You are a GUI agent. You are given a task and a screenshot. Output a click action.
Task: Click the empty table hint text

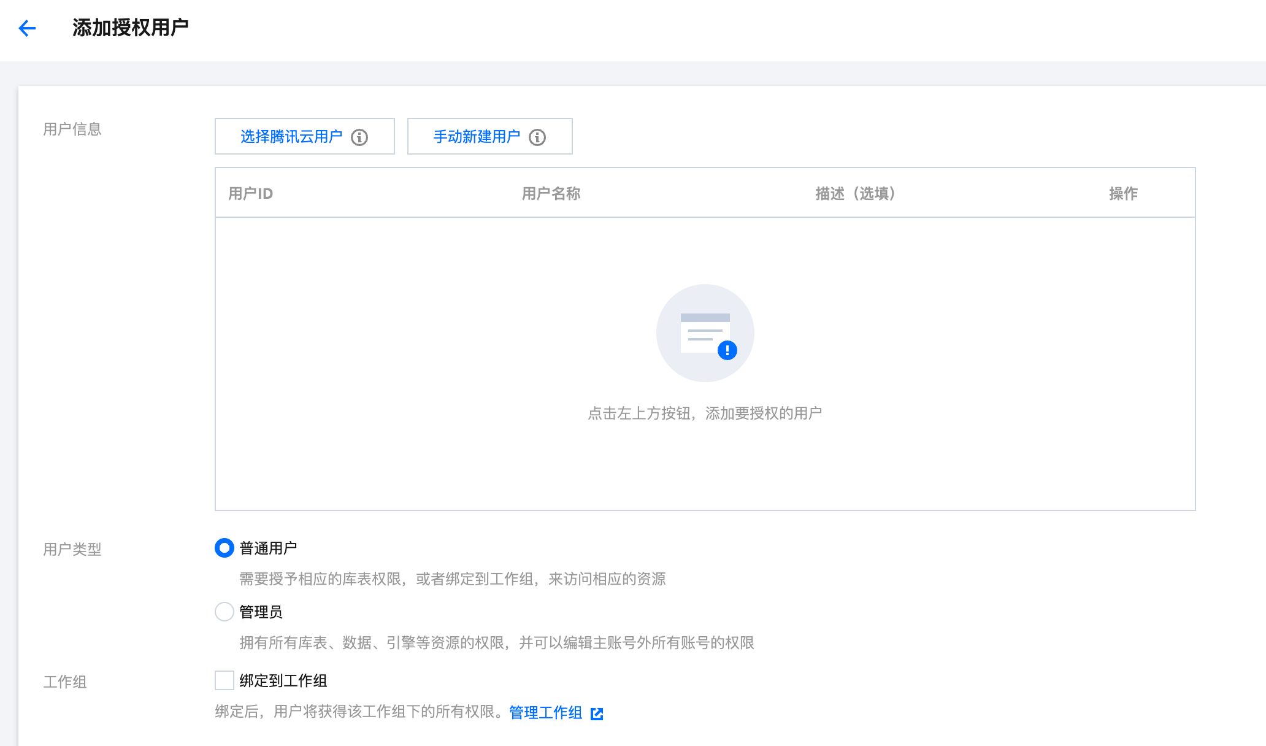point(705,413)
